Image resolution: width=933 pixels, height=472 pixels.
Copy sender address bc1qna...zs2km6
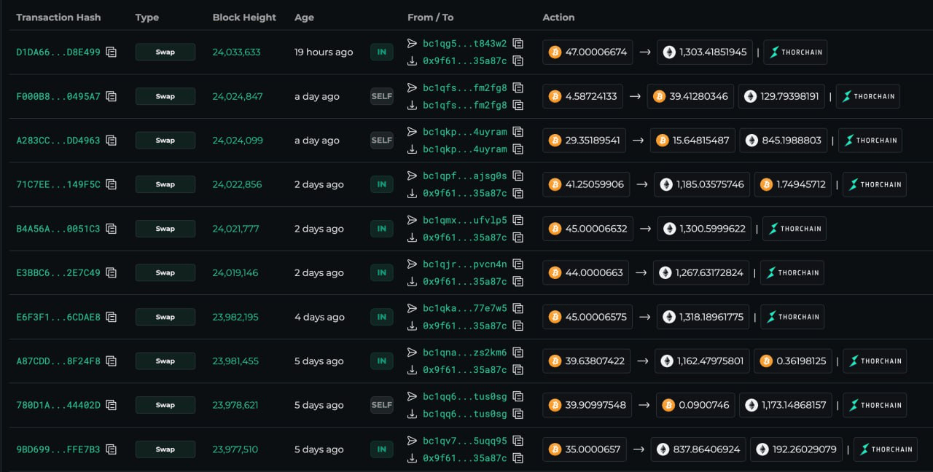click(x=518, y=352)
